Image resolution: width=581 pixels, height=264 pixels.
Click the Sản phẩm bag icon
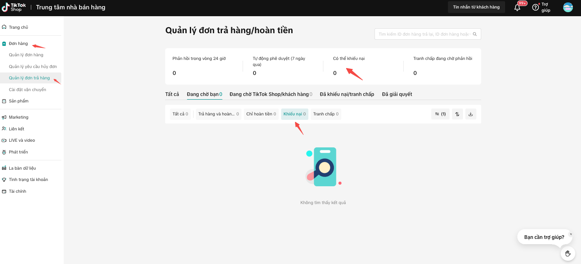click(4, 101)
